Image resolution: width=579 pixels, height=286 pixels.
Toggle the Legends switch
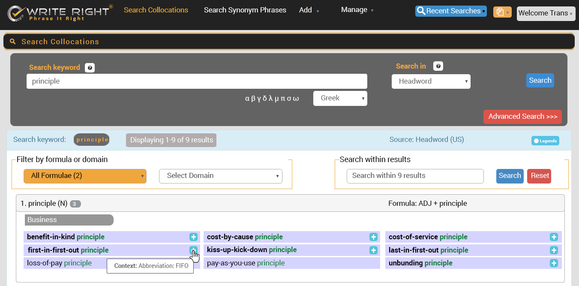click(545, 141)
